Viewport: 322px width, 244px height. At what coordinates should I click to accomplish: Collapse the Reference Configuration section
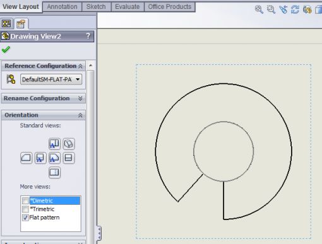(x=80, y=66)
